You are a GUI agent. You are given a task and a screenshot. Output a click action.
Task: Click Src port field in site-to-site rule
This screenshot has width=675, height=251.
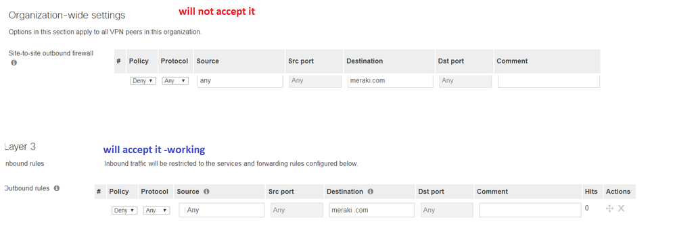[x=316, y=81]
